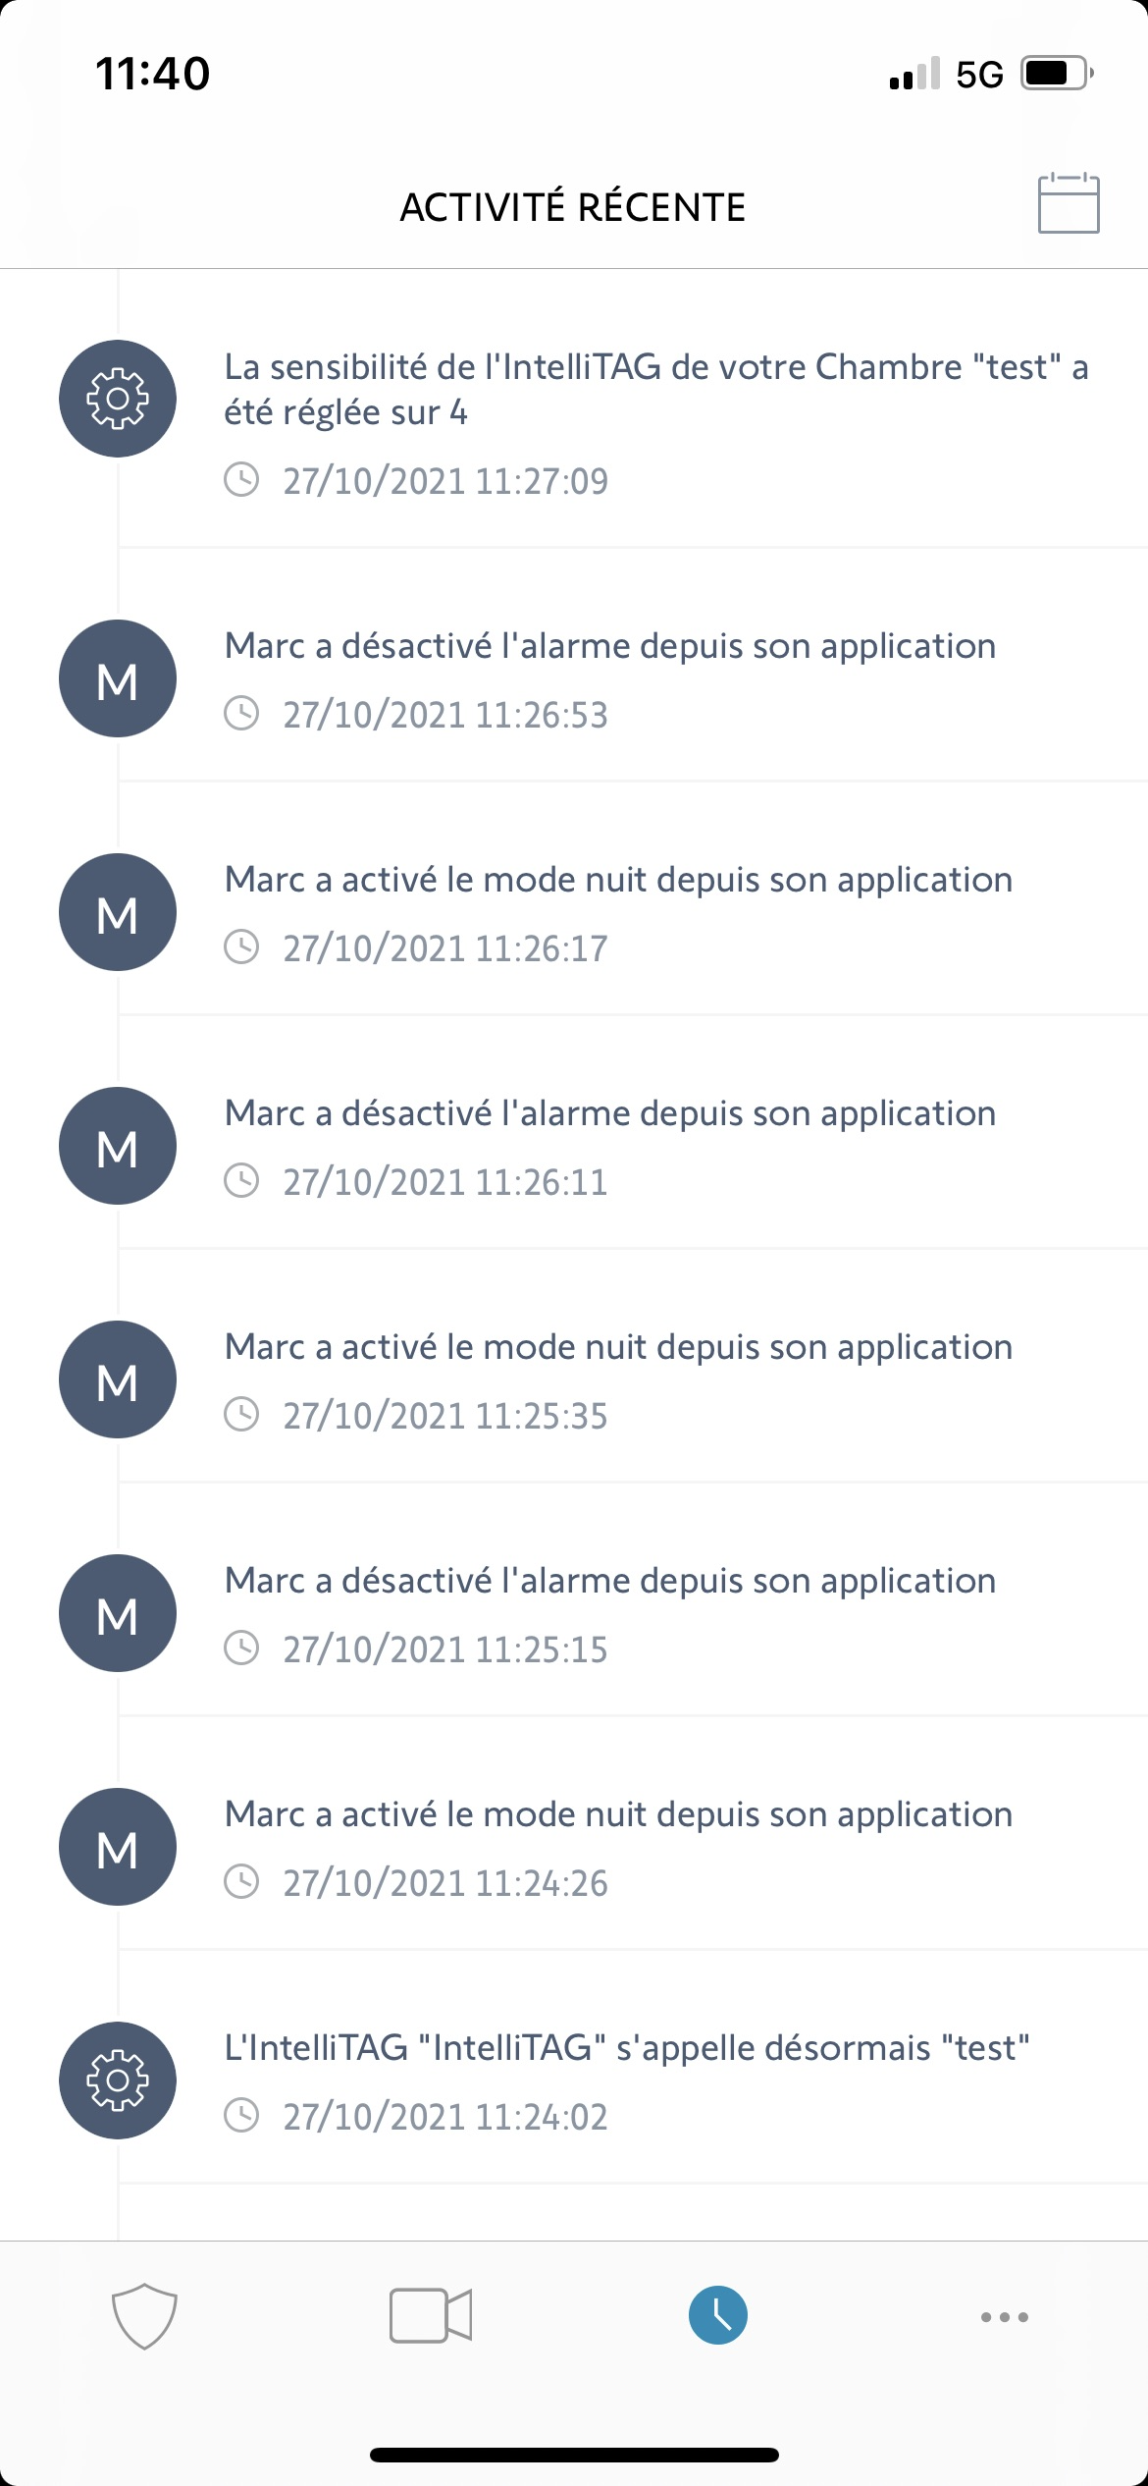1148x2486 pixels.
Task: Select night mode activation text at 11:24:26
Action: click(x=618, y=1814)
